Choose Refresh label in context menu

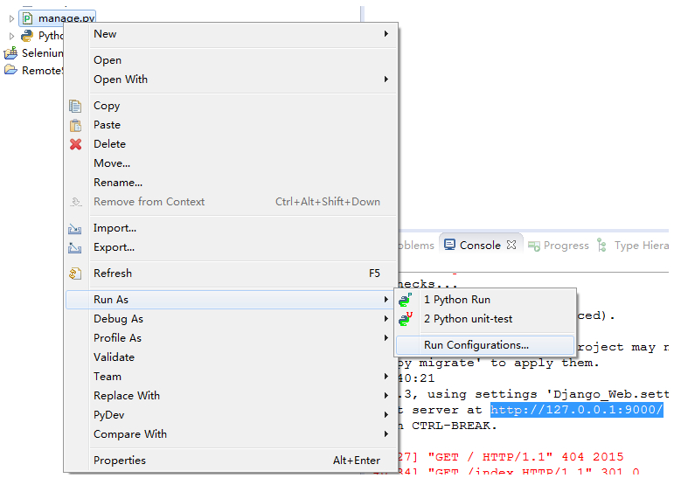[x=113, y=274]
